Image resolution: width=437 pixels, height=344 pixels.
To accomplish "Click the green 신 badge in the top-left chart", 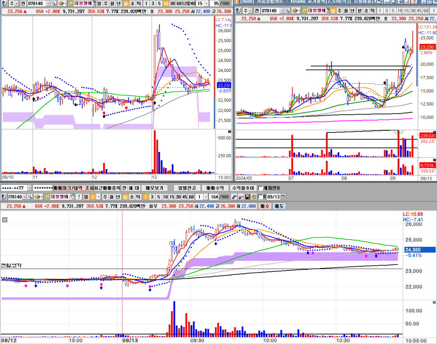I will [71, 4].
